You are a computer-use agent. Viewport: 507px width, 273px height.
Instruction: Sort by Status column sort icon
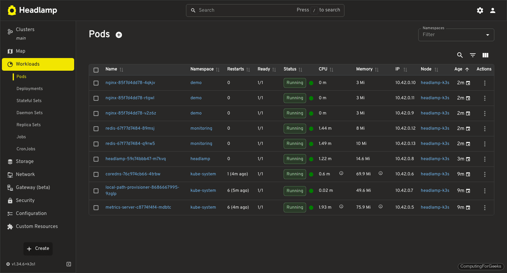coord(300,70)
